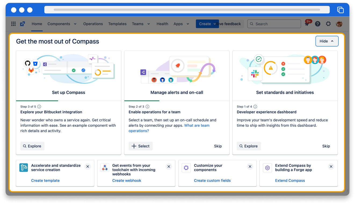
Task: Click the Set up Compass illustration
Action: (x=68, y=69)
